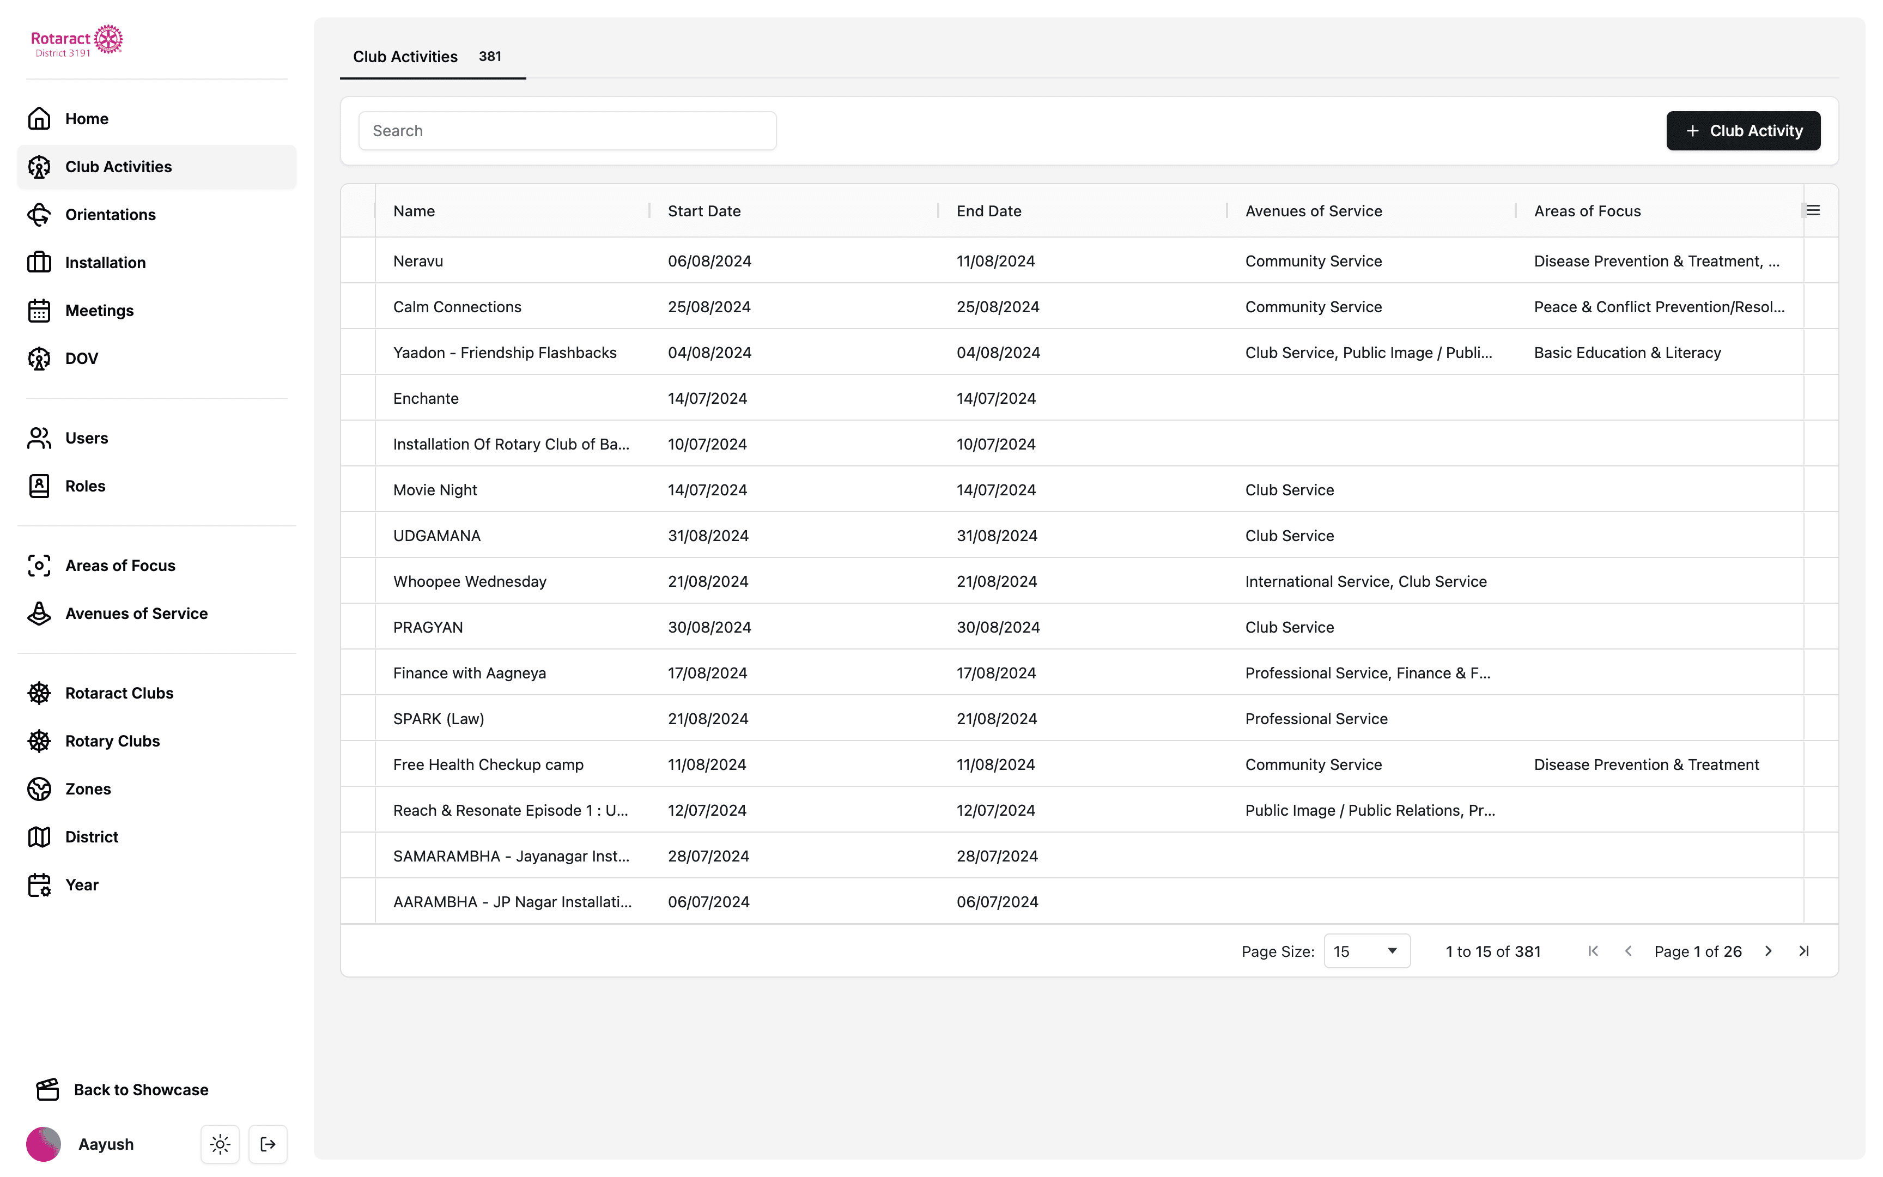Toggle the light/dark theme sun button
1883x1177 pixels.
tap(220, 1144)
